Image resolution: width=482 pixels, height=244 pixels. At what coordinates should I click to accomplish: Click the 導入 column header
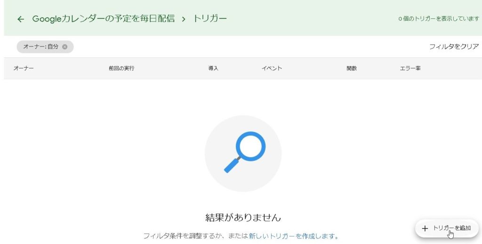click(x=213, y=69)
